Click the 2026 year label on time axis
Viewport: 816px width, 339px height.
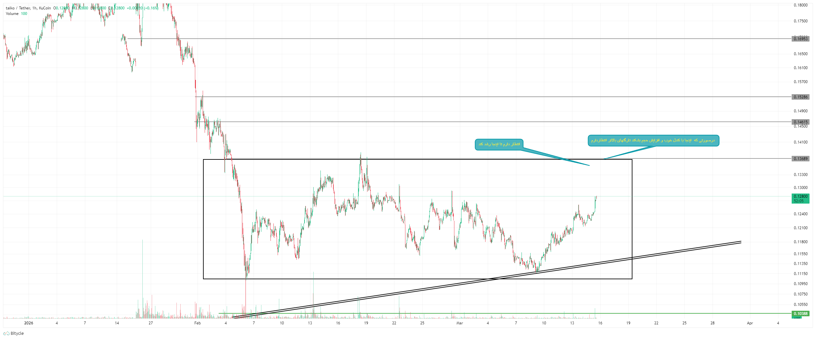[29, 323]
